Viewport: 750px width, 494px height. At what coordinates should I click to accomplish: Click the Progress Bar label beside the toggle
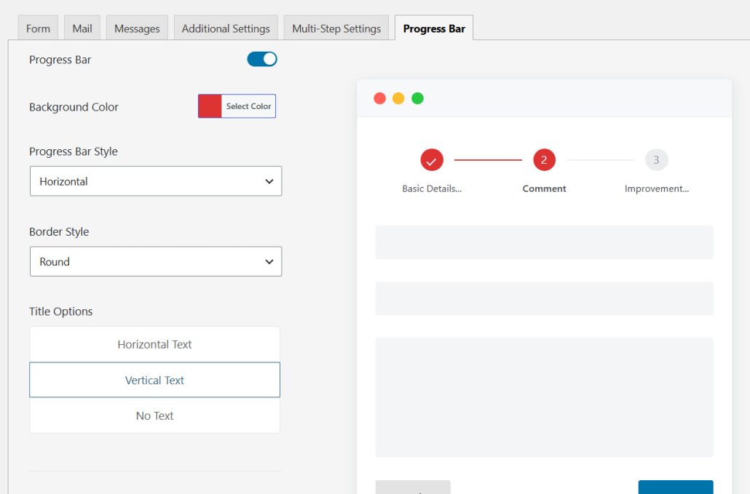click(x=60, y=60)
